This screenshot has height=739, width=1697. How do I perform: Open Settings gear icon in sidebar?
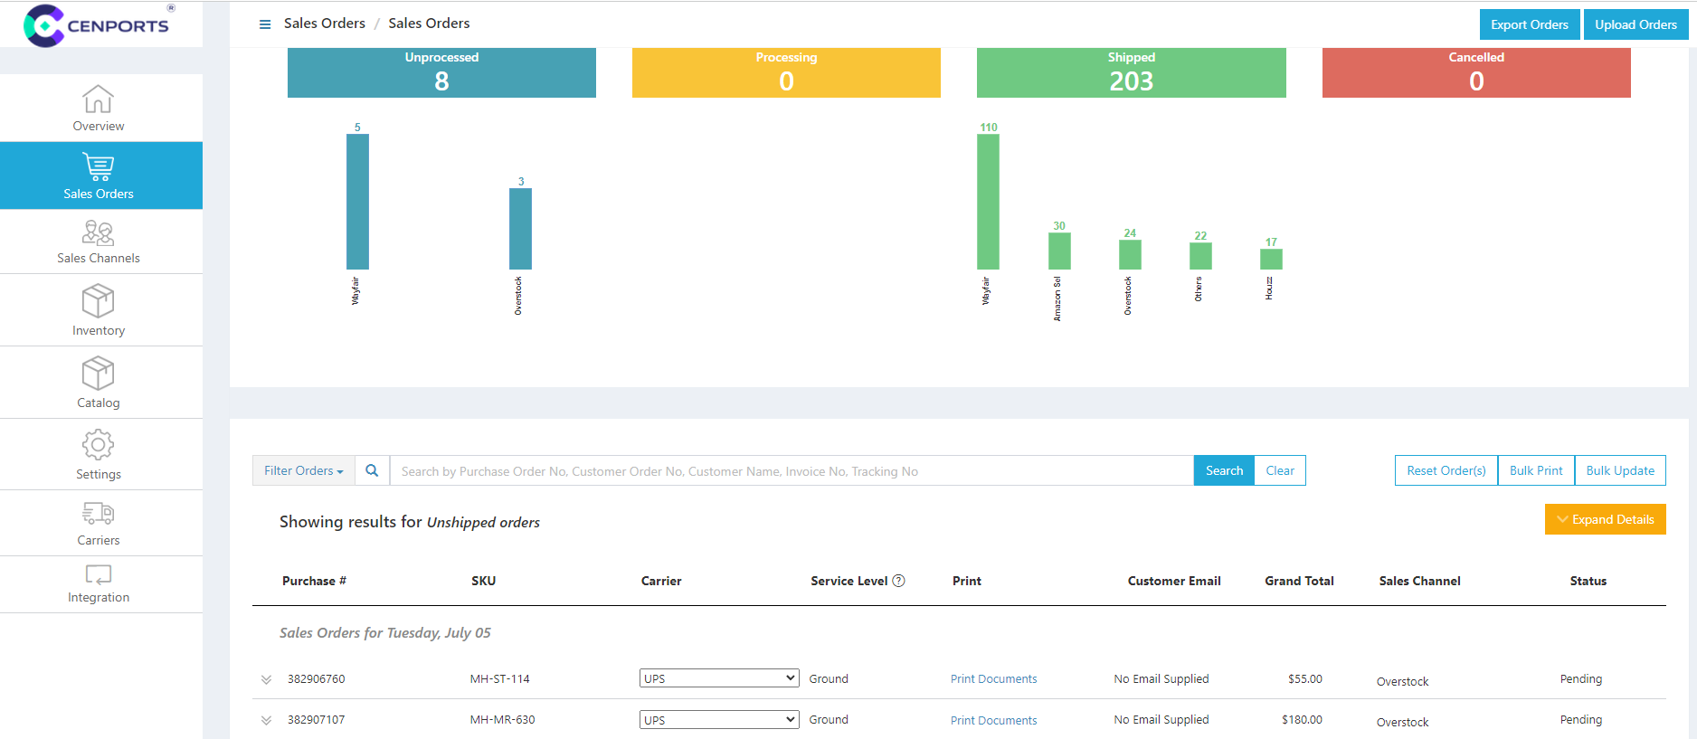tap(98, 445)
